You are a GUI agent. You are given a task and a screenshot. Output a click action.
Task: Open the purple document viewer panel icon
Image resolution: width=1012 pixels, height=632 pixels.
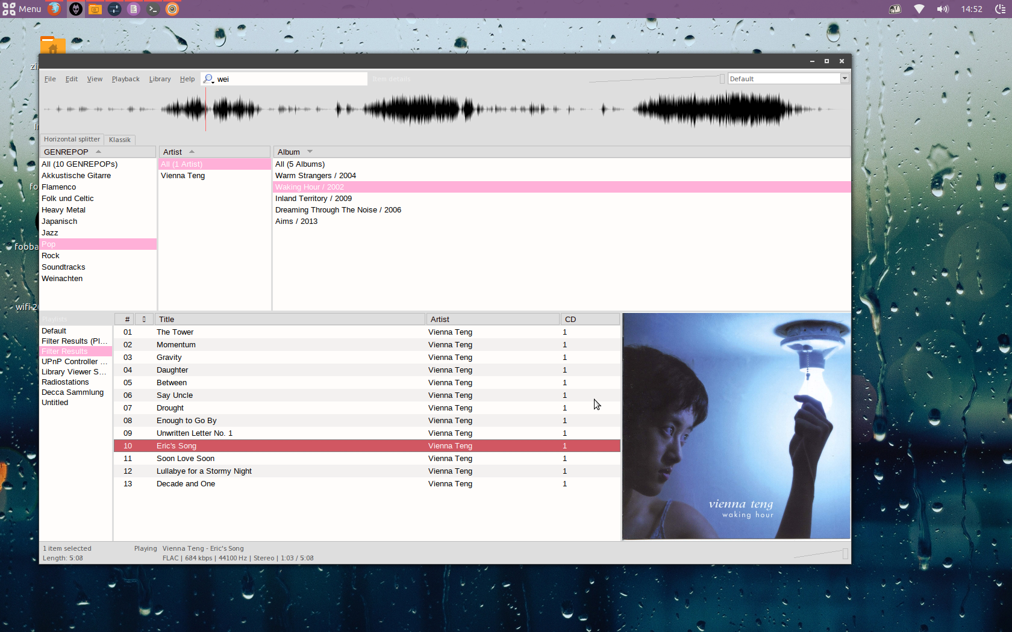click(134, 9)
